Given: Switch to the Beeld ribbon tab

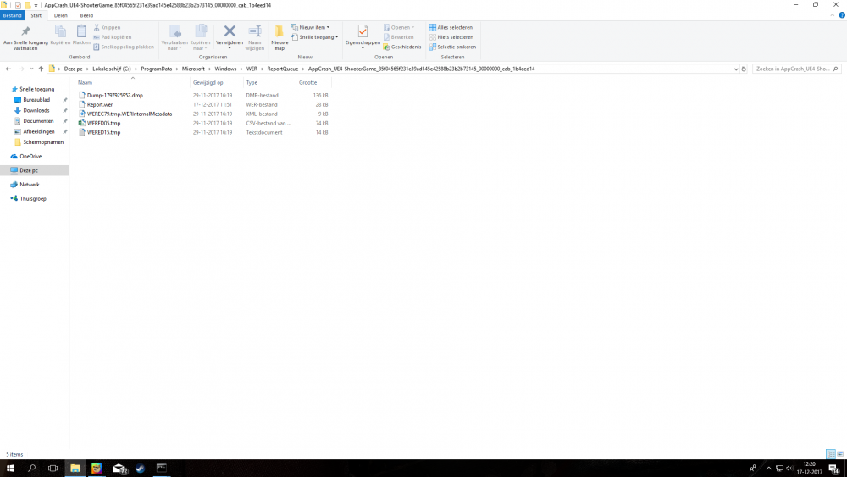Looking at the screenshot, I should tap(86, 15).
